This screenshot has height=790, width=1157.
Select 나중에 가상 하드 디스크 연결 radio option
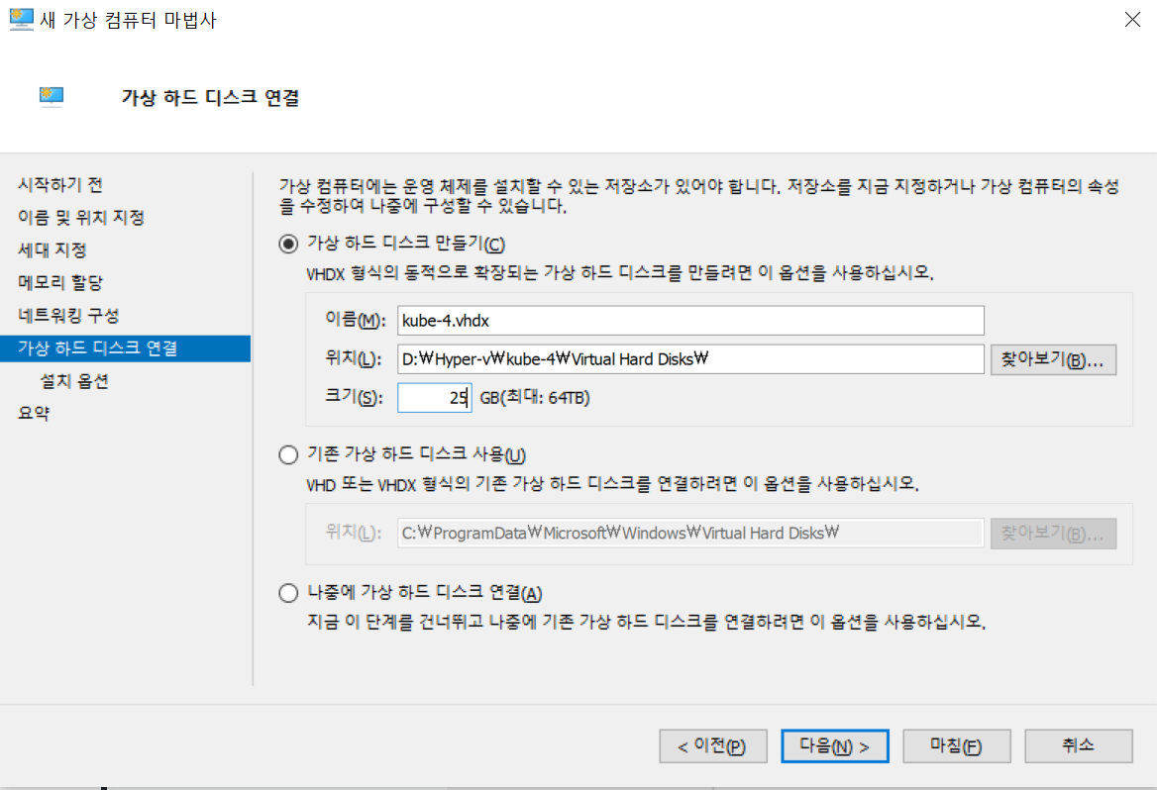click(288, 593)
